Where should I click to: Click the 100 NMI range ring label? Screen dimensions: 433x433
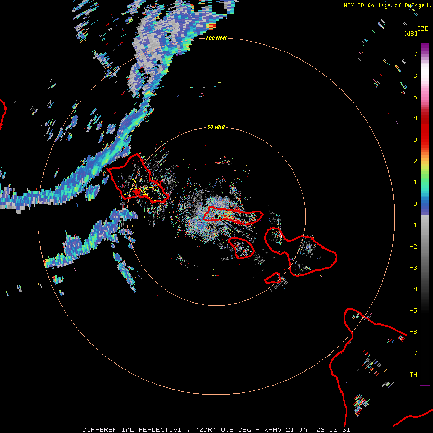(216, 38)
